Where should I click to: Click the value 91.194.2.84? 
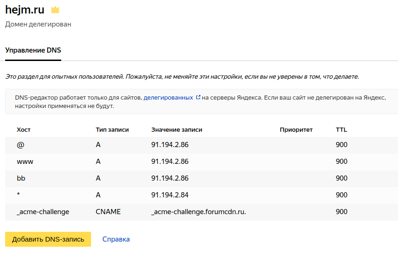click(x=170, y=195)
